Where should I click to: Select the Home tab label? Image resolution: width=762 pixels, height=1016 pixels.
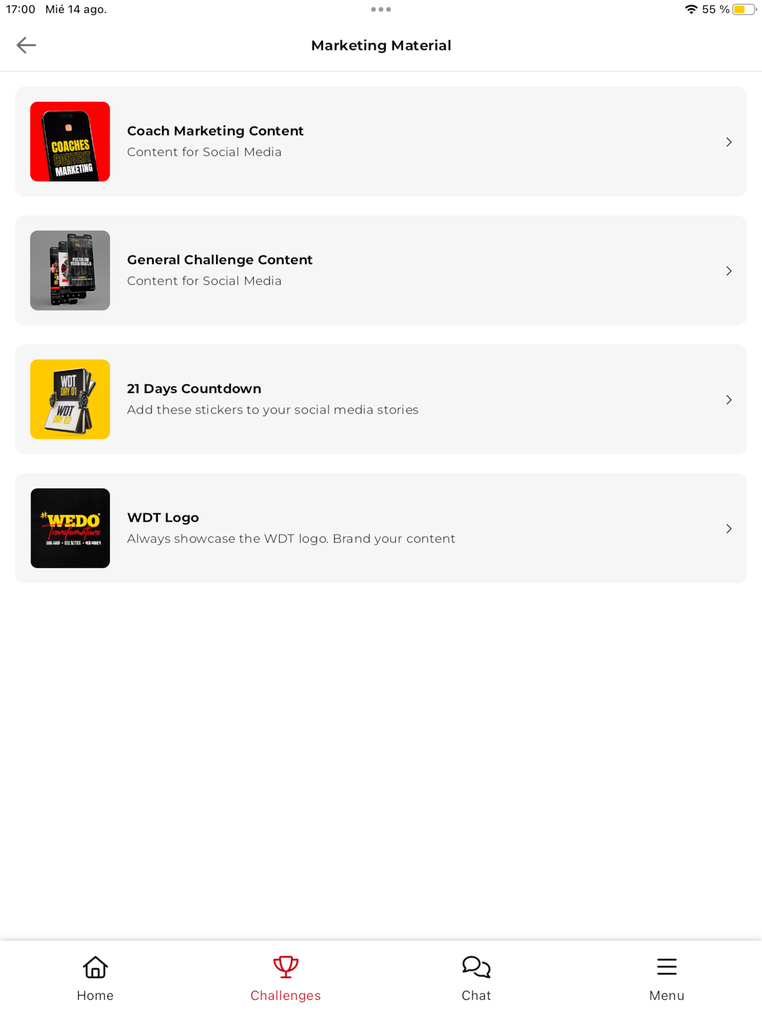[95, 995]
